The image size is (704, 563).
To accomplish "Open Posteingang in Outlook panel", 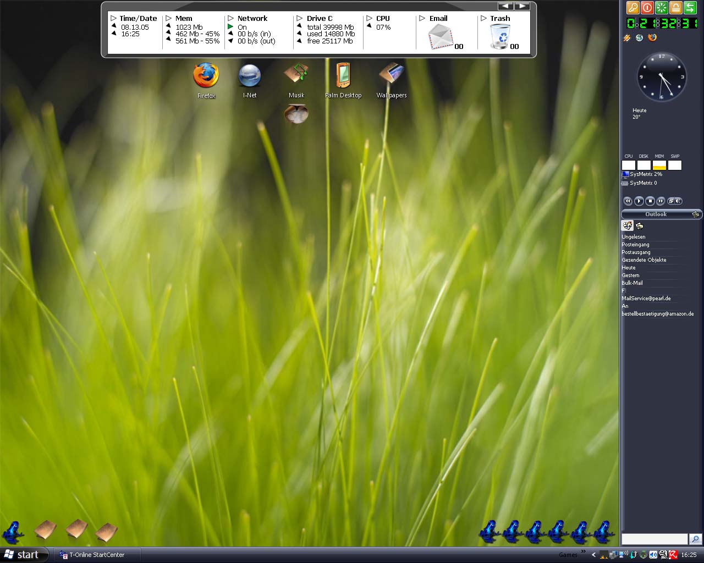I will coord(635,245).
